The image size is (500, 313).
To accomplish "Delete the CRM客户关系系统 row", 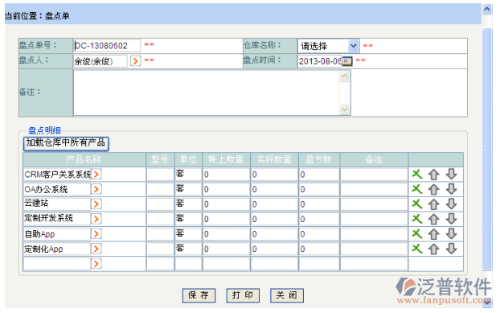I will pyautogui.click(x=416, y=175).
